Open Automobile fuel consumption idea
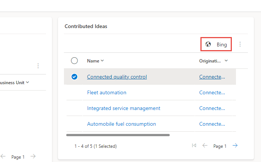 point(121,124)
